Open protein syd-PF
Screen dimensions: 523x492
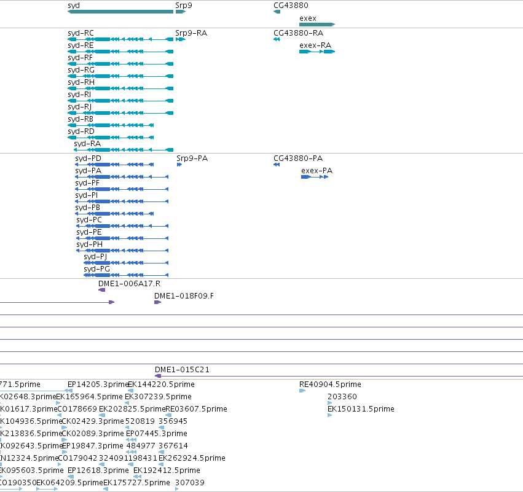click(122, 189)
